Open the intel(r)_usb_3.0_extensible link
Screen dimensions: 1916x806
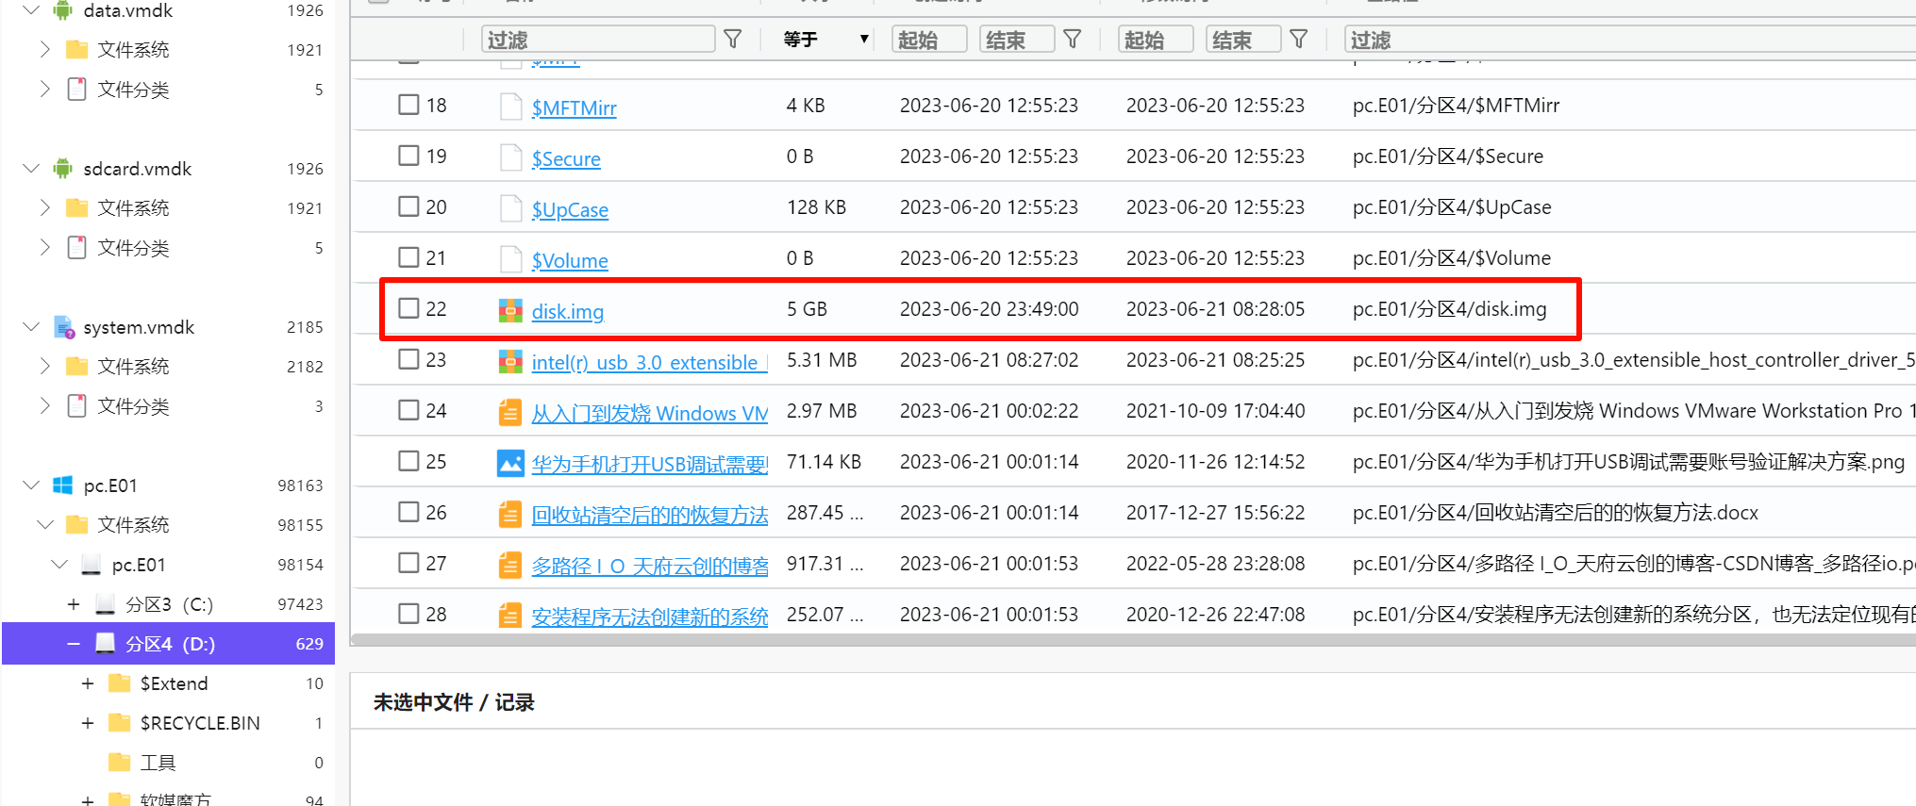pos(649,362)
